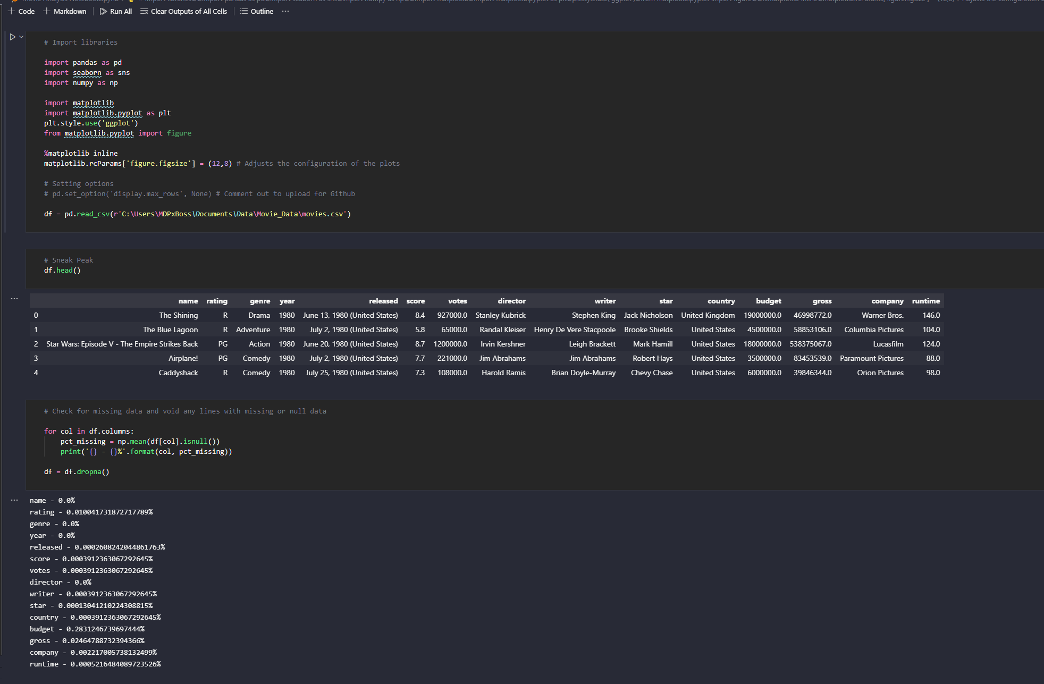This screenshot has height=684, width=1044.
Task: Add a new Code cell
Action: point(21,11)
